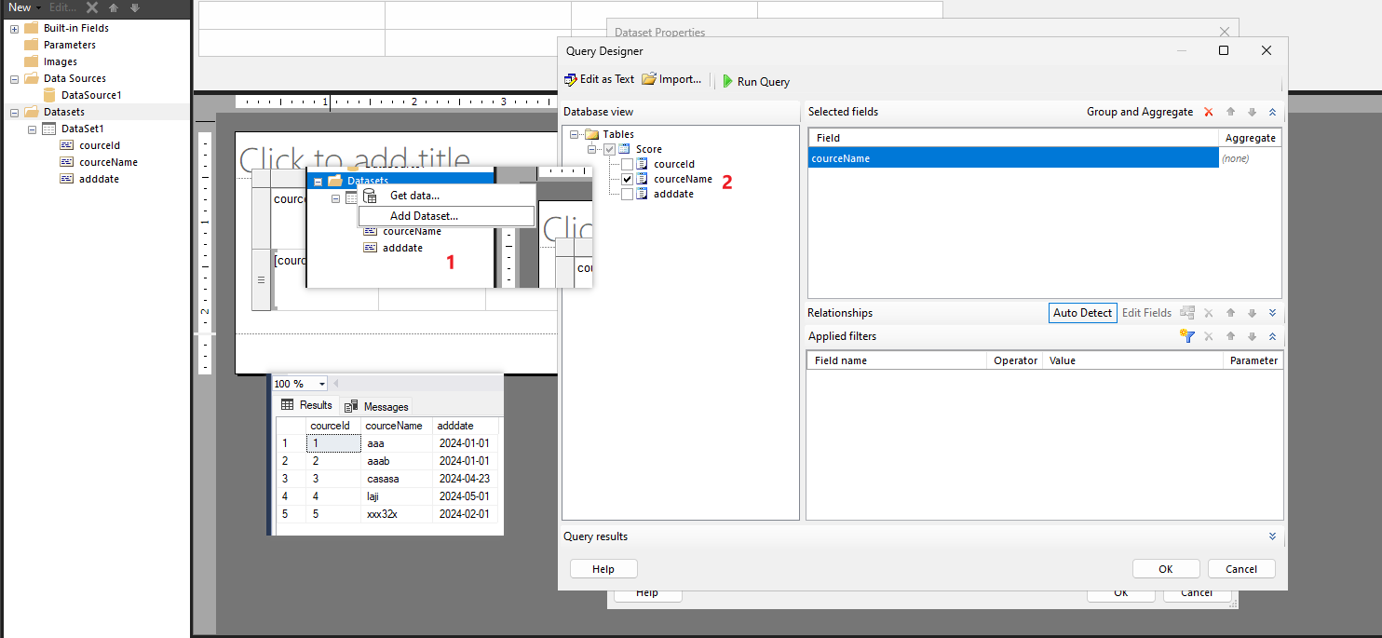Click courceId field icon under DataSet1
This screenshot has width=1382, height=638.
(x=67, y=145)
